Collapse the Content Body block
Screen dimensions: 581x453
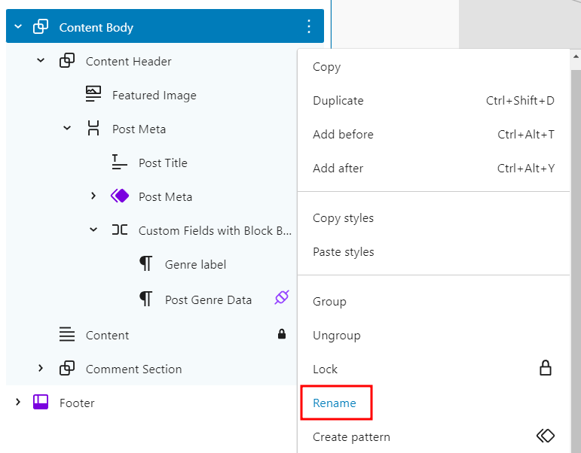tap(18, 27)
